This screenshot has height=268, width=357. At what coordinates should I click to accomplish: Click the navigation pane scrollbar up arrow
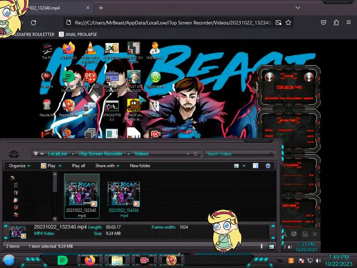[x=55, y=174]
